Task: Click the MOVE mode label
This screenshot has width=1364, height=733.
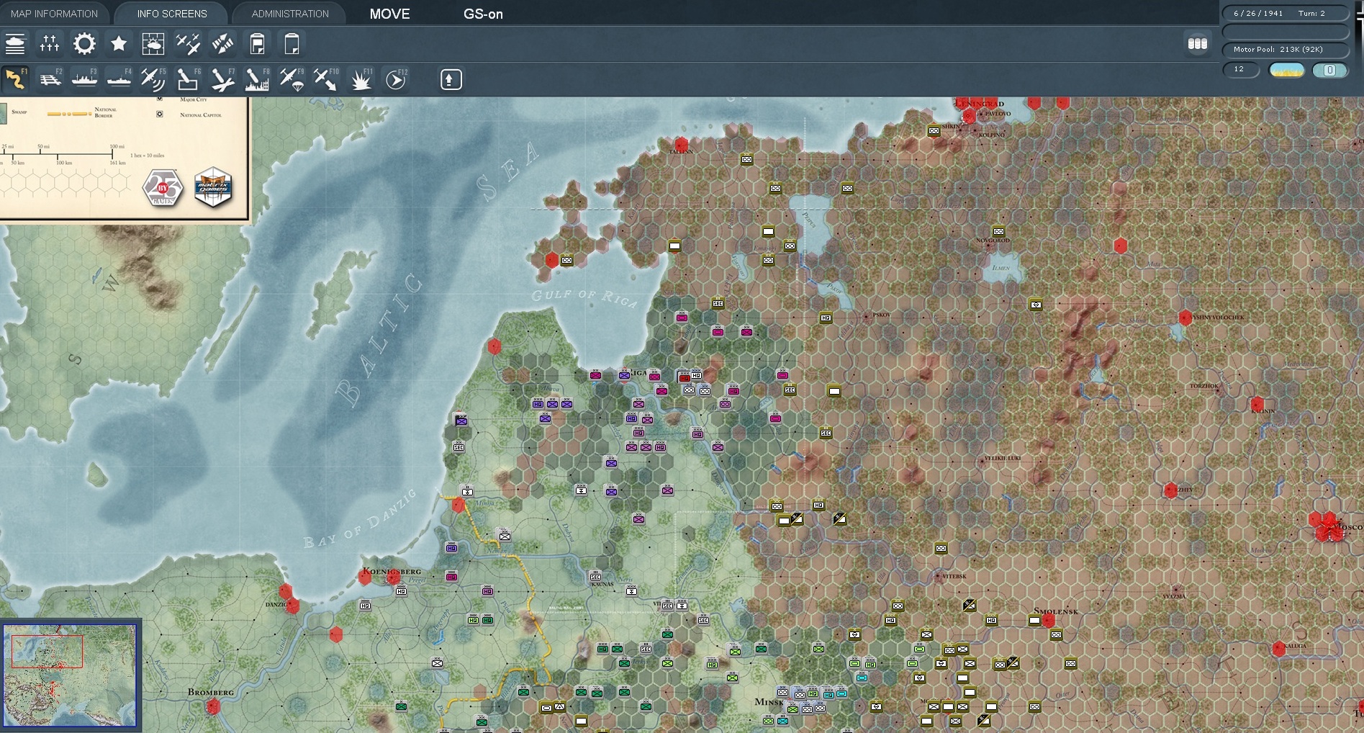Action: click(390, 14)
